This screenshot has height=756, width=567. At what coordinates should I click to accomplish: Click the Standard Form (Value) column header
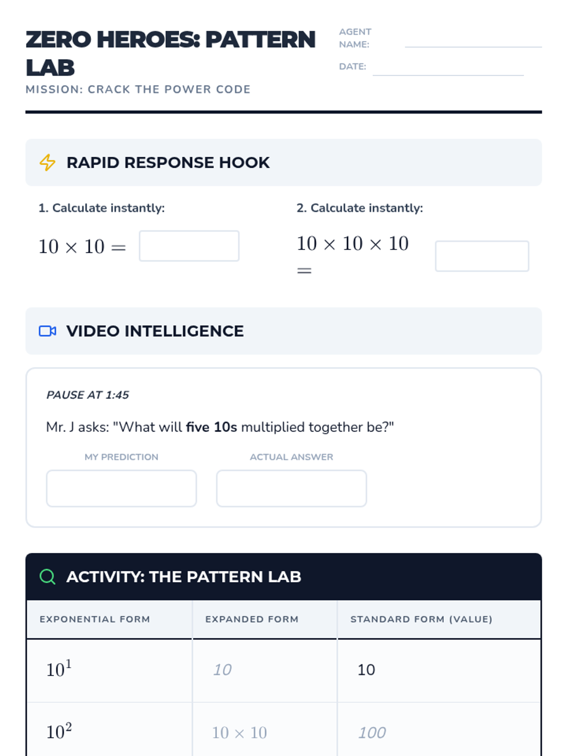click(421, 619)
